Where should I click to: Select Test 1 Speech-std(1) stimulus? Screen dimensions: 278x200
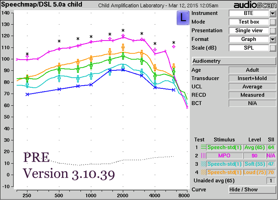(x=224, y=147)
